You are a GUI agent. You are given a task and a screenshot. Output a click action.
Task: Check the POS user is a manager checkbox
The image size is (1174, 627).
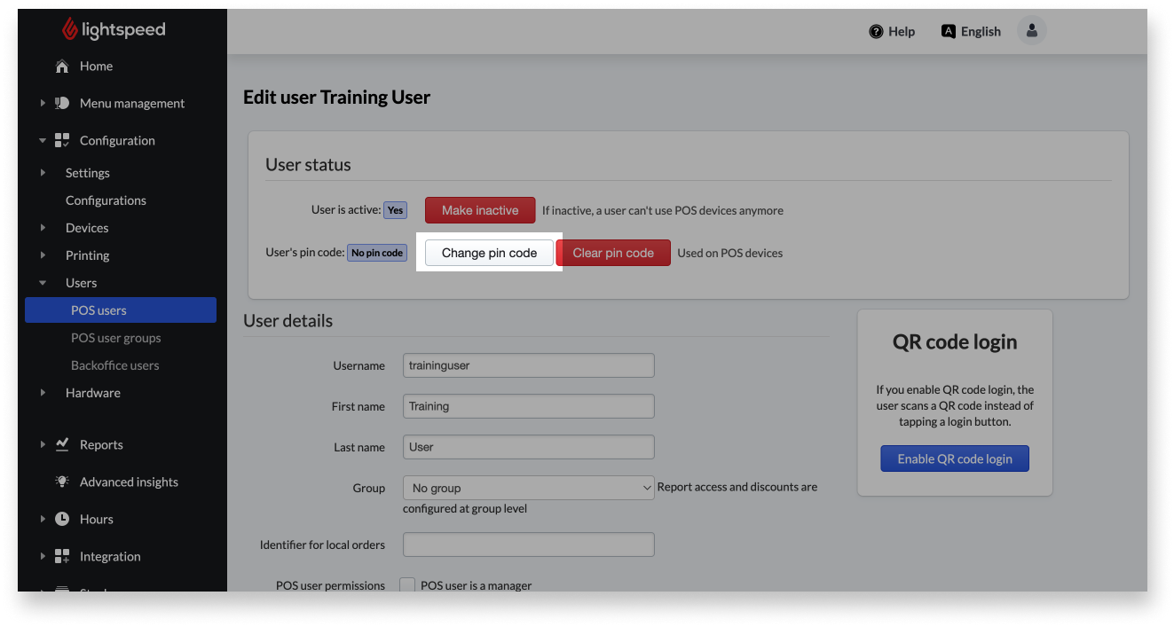[x=407, y=585]
